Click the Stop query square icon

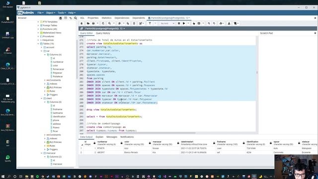pos(179,23)
